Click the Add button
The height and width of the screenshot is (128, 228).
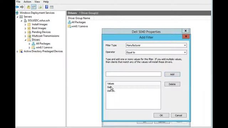pyautogui.click(x=172, y=74)
